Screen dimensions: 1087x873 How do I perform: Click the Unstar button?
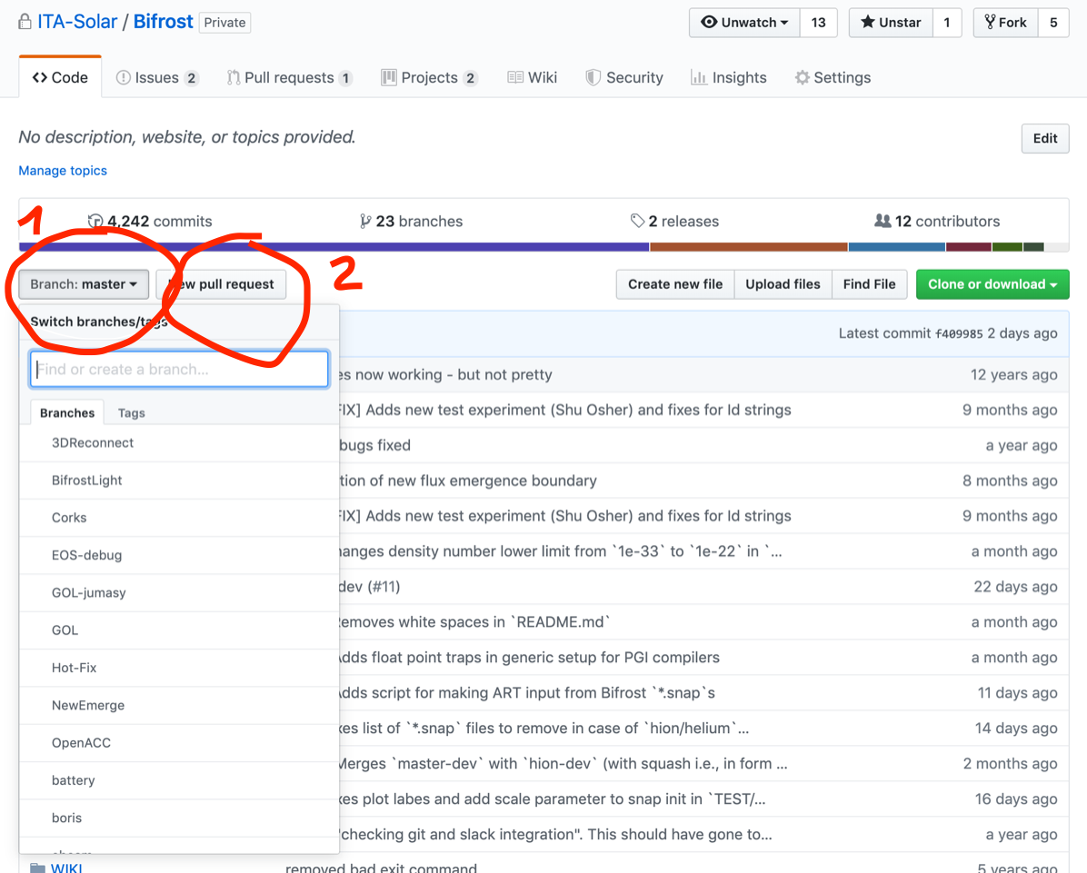tap(891, 22)
